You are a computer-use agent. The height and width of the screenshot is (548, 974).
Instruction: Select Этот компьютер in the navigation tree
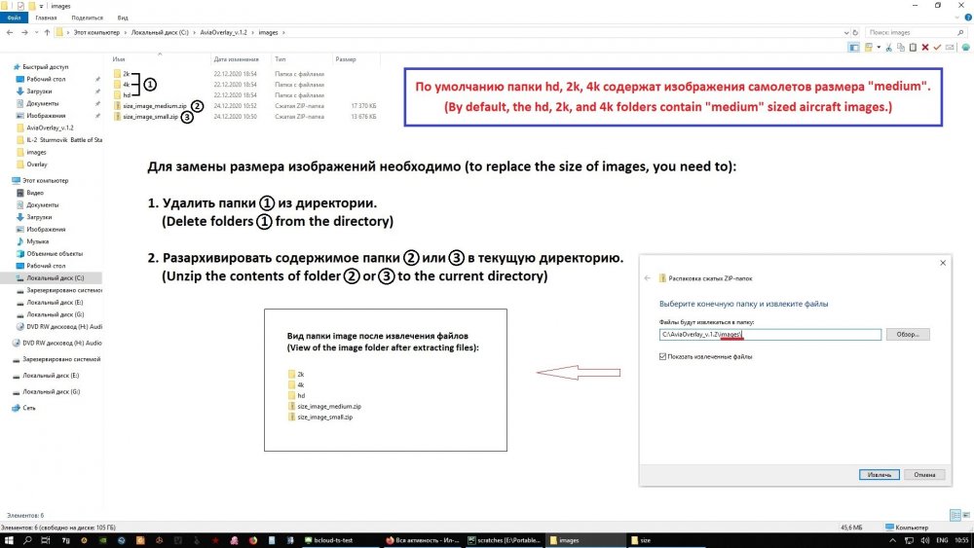pos(45,181)
